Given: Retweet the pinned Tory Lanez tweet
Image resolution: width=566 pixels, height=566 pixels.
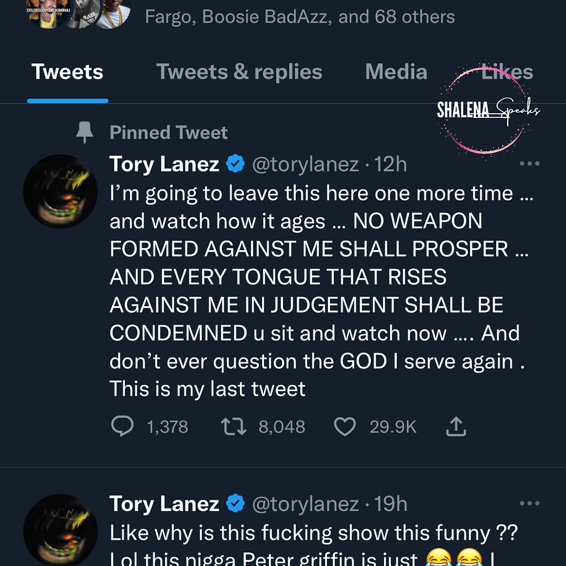Looking at the screenshot, I should pyautogui.click(x=234, y=427).
